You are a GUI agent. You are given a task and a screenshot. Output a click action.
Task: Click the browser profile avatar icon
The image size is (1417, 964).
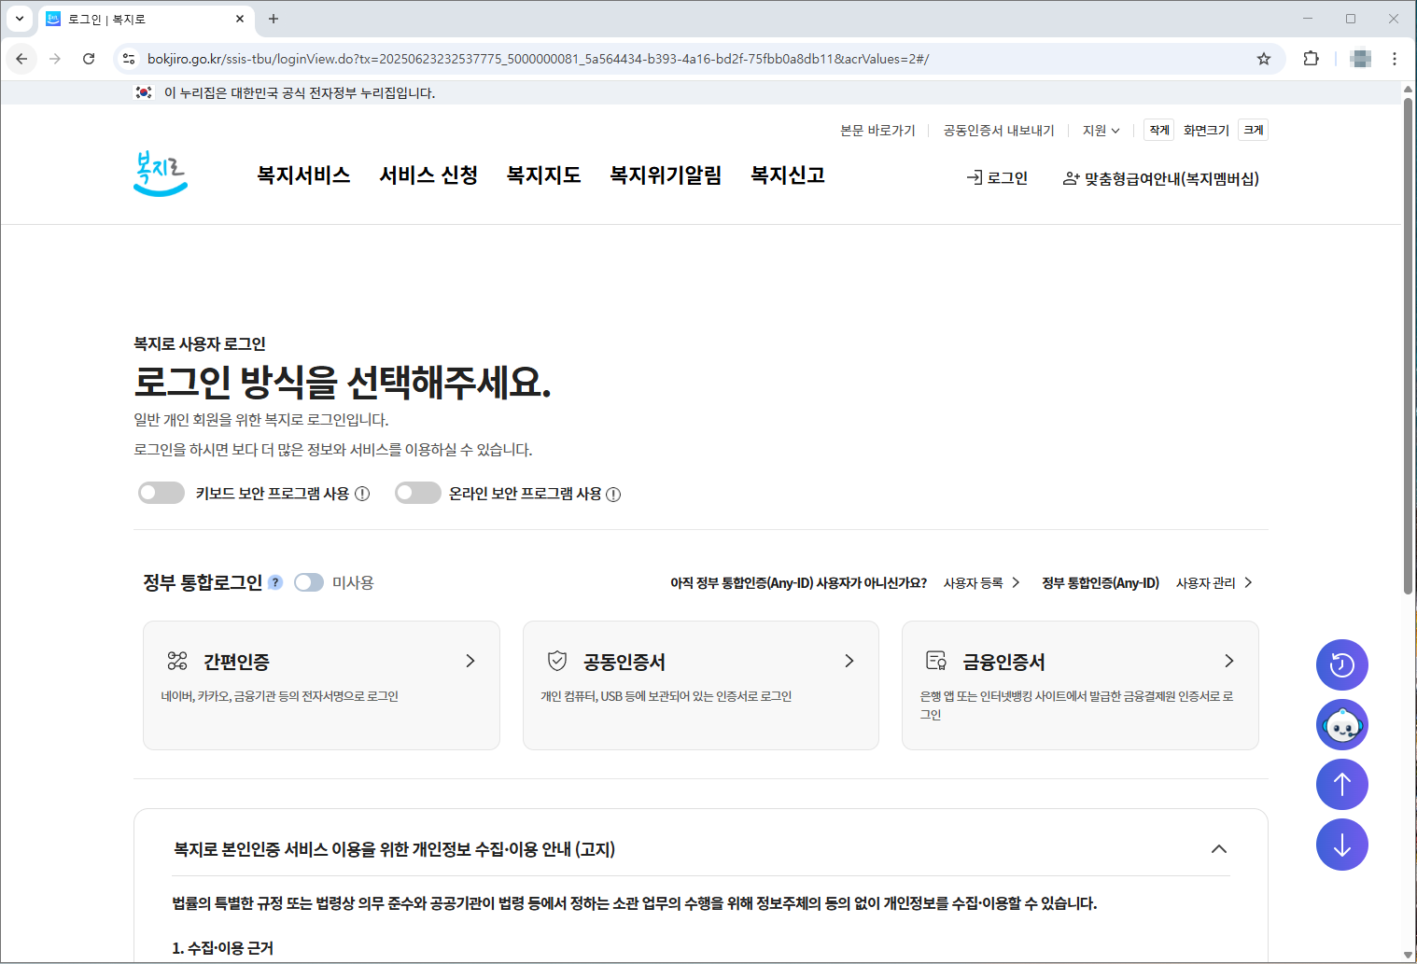click(x=1361, y=59)
